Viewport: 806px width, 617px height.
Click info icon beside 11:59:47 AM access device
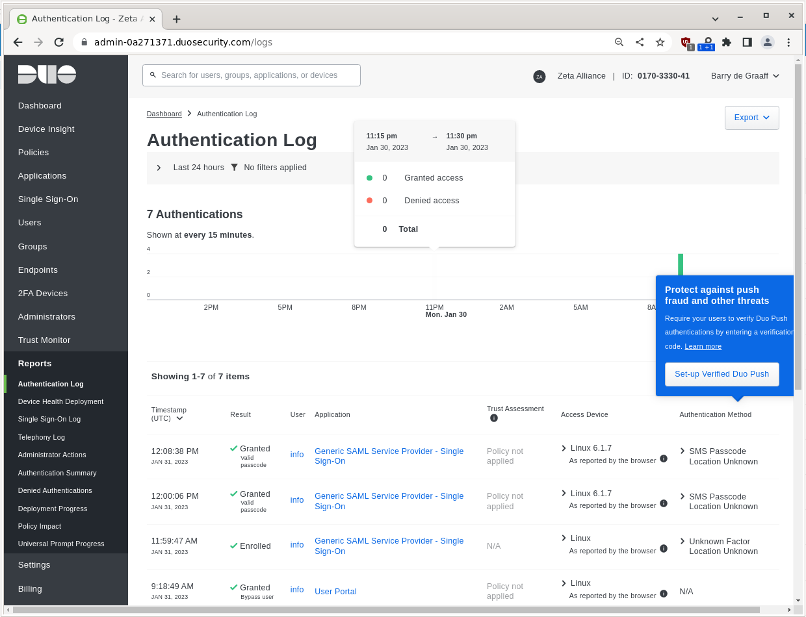664,548
